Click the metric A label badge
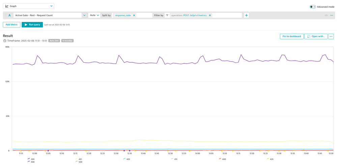Screen dimensions: 337x167 (9, 15)
